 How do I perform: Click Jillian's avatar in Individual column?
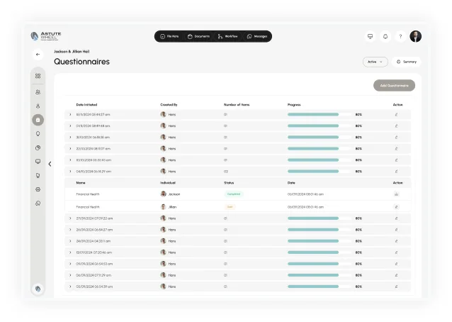tap(163, 207)
